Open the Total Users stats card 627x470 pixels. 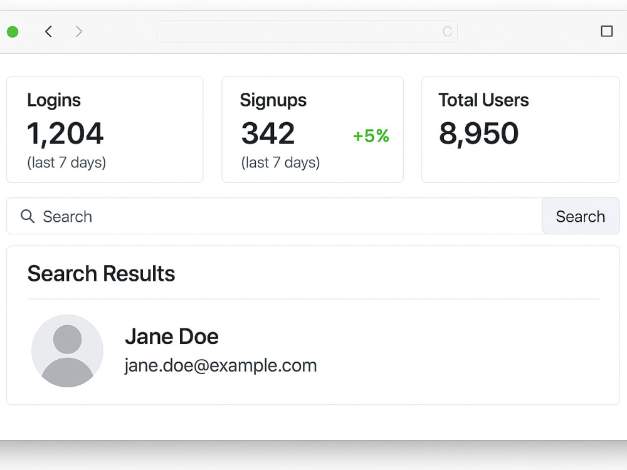click(x=520, y=130)
